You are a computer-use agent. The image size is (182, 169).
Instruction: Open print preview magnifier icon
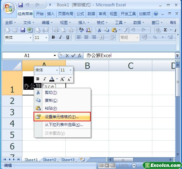pyautogui.click(x=64, y=30)
